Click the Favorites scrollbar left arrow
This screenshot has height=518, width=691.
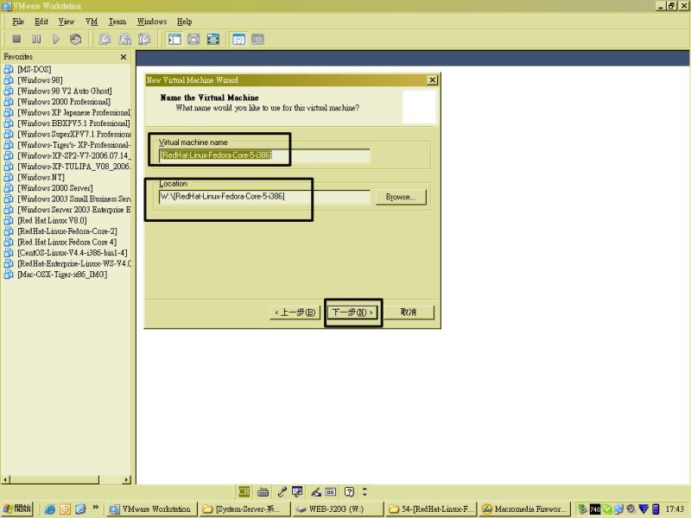[x=5, y=479]
